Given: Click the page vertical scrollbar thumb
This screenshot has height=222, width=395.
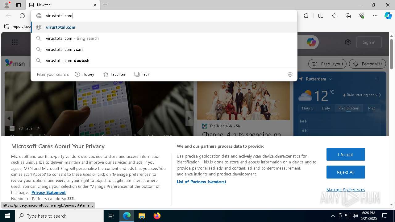Looking at the screenshot, I should pyautogui.click(x=391, y=54).
